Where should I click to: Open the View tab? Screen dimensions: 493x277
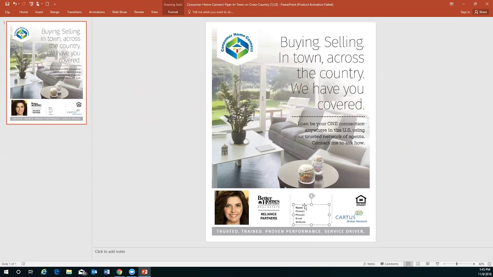(154, 12)
